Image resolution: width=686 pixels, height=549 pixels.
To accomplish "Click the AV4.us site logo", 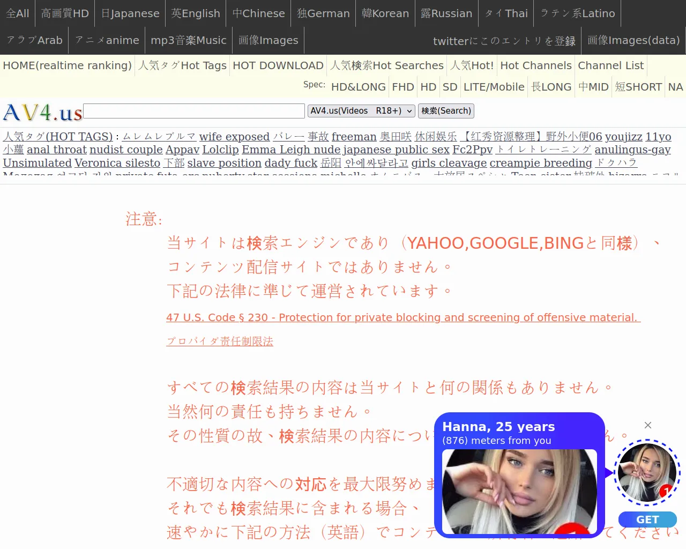I will coord(43,113).
